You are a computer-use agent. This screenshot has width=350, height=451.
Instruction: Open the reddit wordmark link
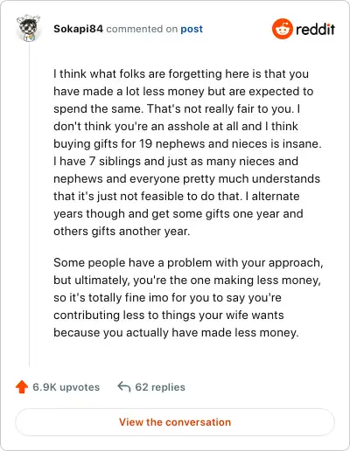coord(315,30)
